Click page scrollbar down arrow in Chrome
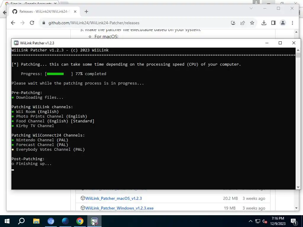The width and height of the screenshot is (303, 227). pyautogui.click(x=296, y=208)
